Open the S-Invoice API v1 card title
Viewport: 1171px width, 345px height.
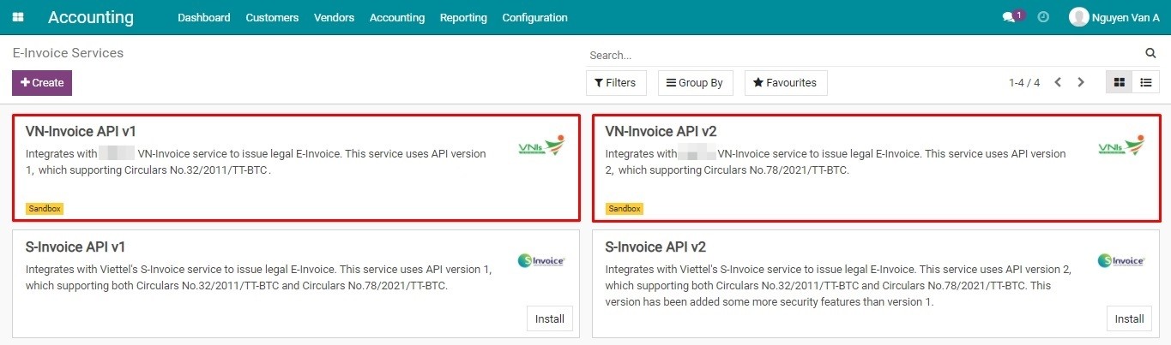[75, 247]
